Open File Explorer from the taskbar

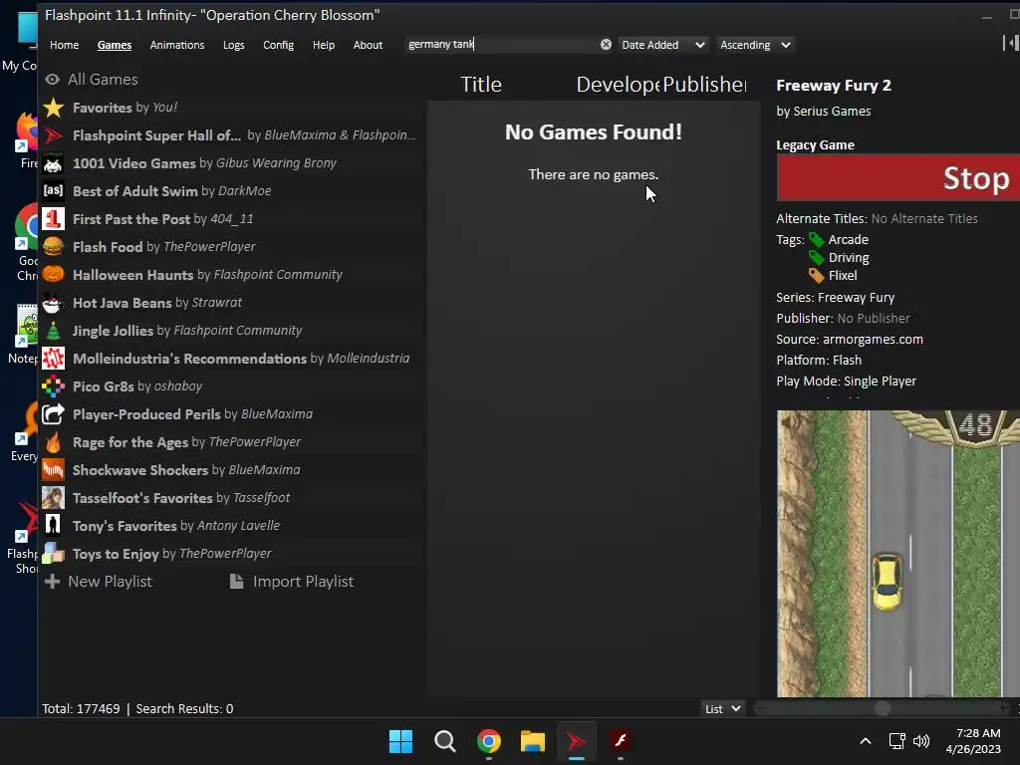[x=533, y=741]
